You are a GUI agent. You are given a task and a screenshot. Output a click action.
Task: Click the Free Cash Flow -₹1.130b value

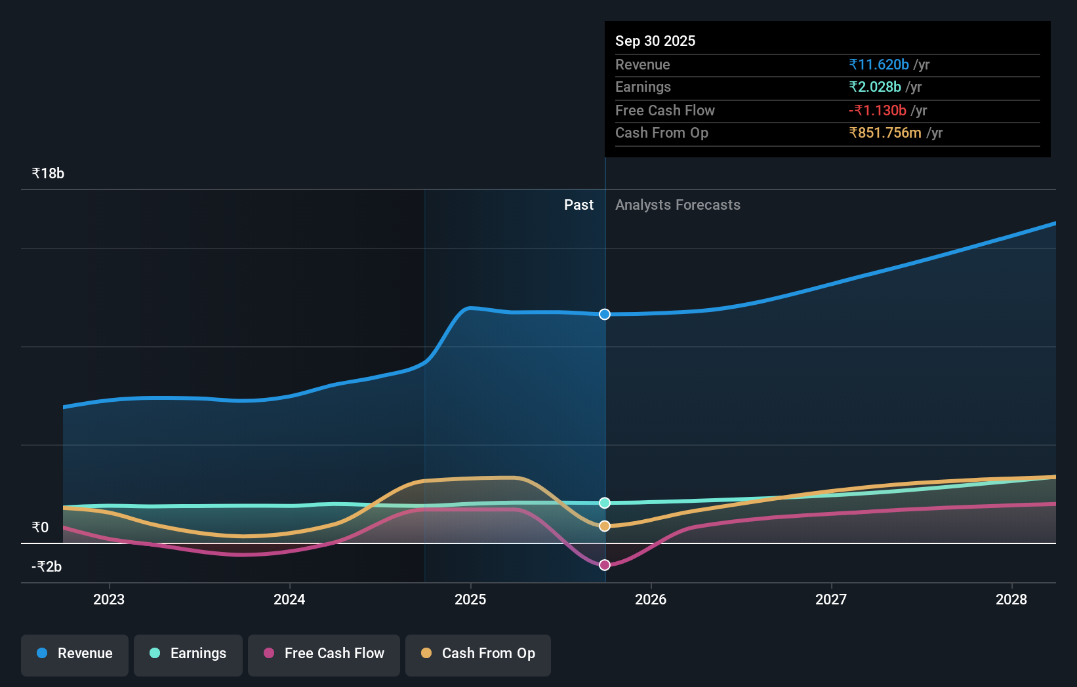coord(877,110)
